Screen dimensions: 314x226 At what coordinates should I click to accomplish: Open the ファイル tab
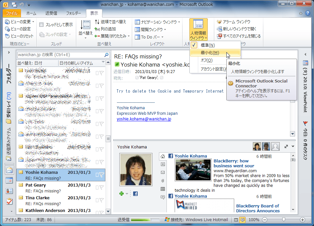12,13
